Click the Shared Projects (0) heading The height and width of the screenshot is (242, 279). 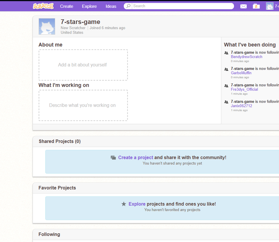coord(60,141)
